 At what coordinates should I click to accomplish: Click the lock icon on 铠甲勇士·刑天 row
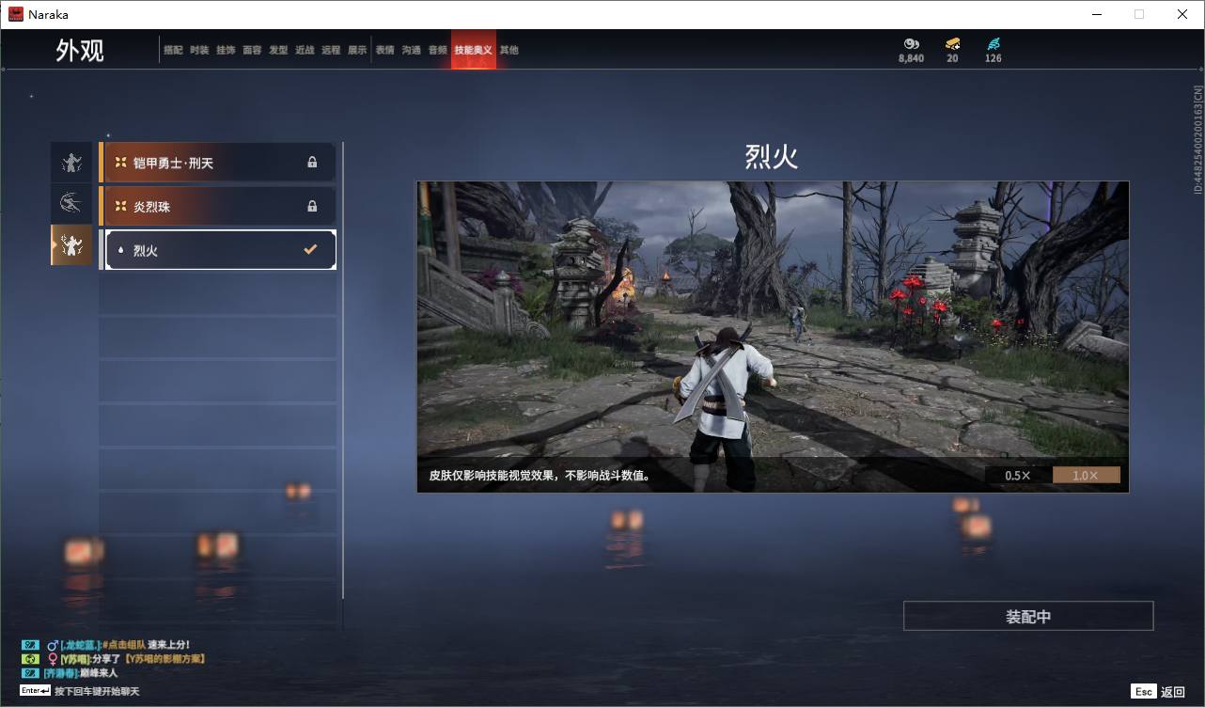[312, 163]
